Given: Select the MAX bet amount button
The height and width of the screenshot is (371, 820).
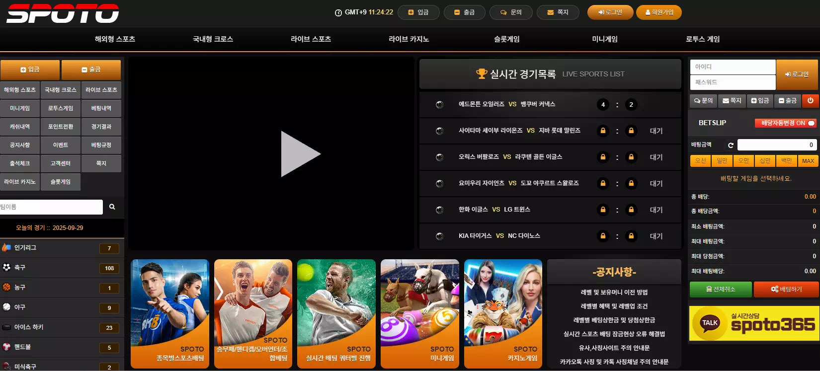Looking at the screenshot, I should point(808,161).
